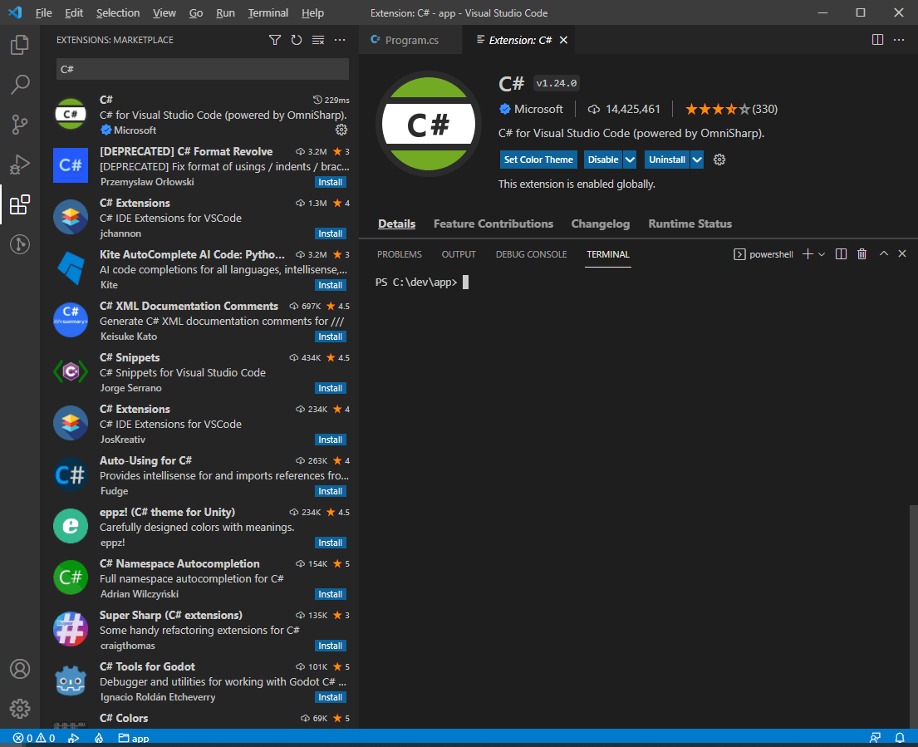918x747 pixels.
Task: Open Run and Debug view icon
Action: click(x=20, y=165)
